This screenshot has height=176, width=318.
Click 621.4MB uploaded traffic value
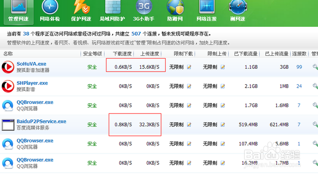(279, 124)
